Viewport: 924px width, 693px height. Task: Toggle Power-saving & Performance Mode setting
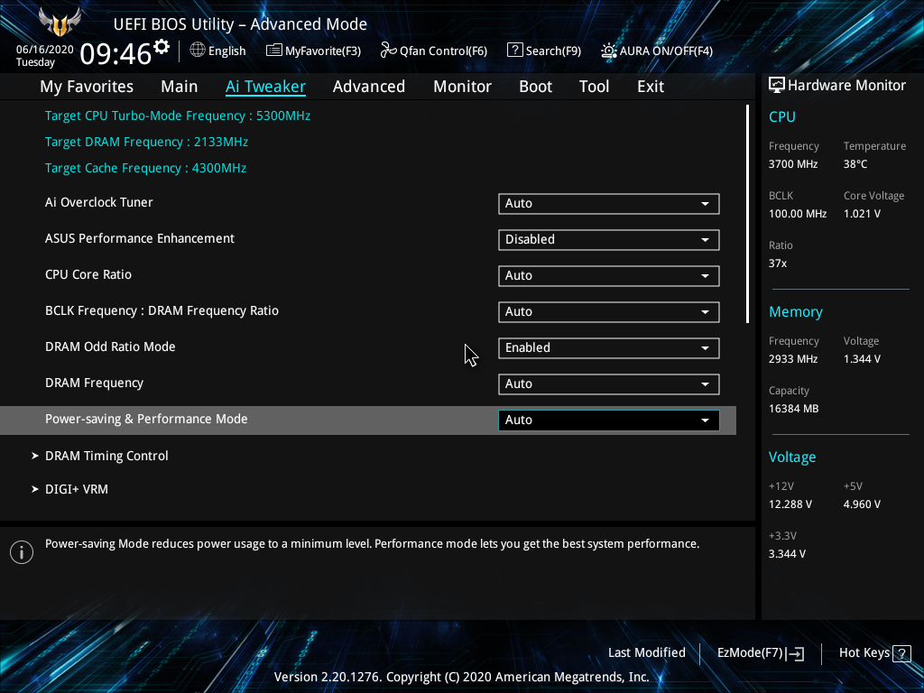(608, 420)
